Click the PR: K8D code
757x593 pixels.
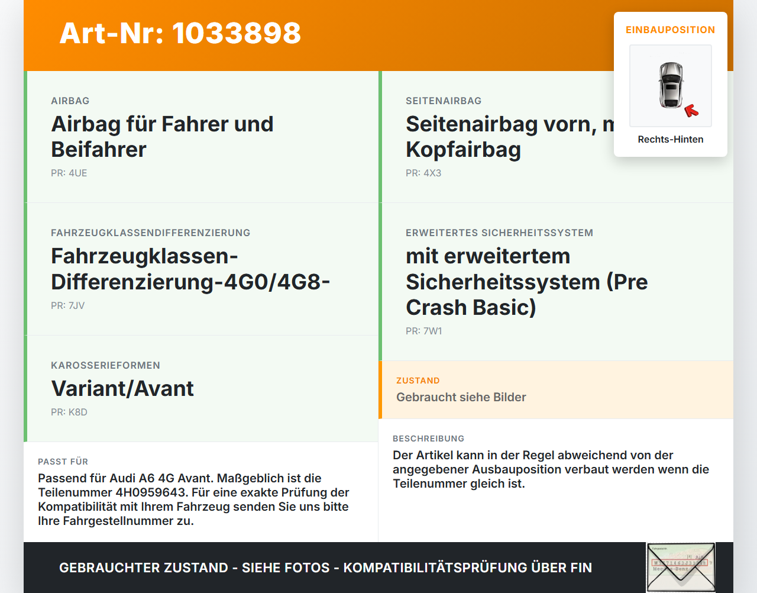click(x=69, y=412)
